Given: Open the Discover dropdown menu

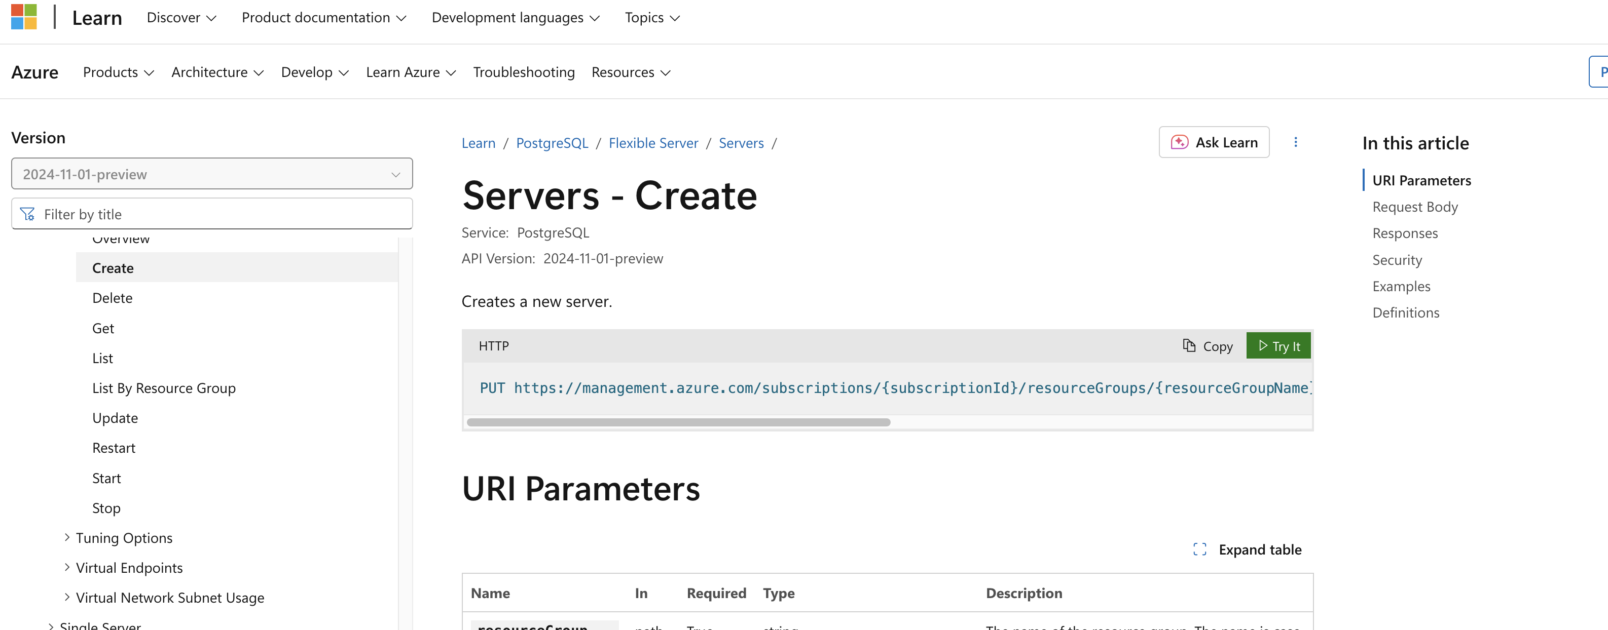Looking at the screenshot, I should click(x=181, y=17).
